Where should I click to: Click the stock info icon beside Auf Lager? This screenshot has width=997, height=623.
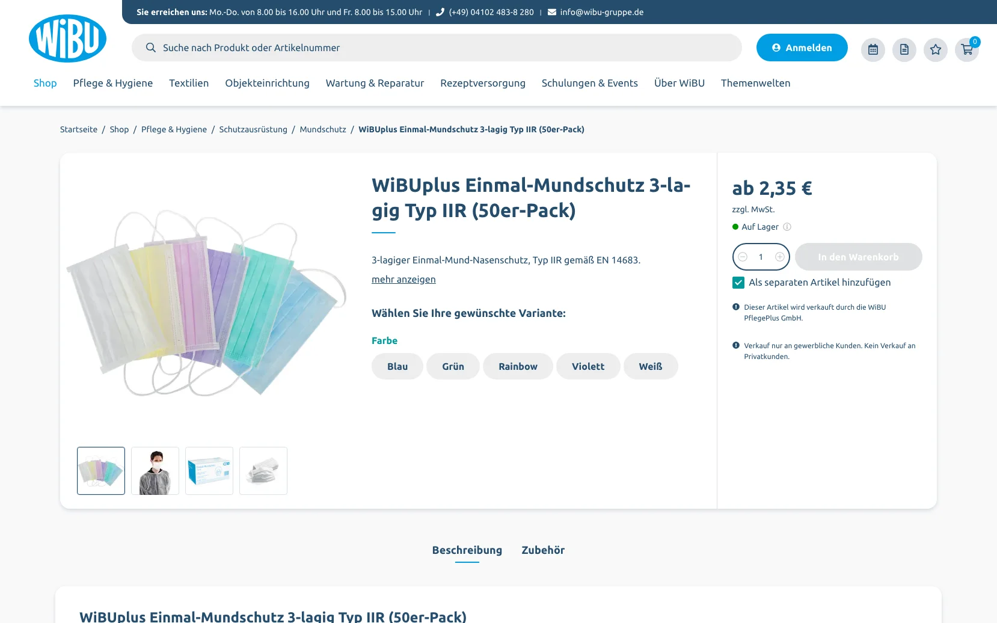click(787, 227)
